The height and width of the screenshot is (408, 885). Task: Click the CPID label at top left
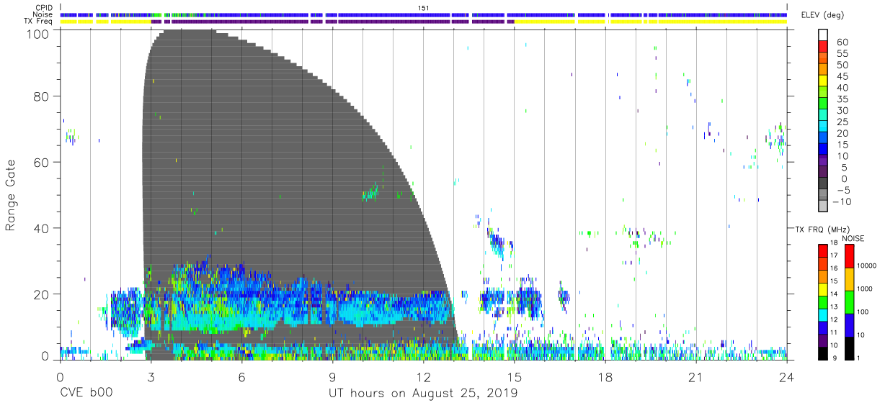(x=43, y=8)
